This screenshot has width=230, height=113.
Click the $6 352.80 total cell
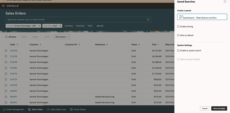pos(157,51)
